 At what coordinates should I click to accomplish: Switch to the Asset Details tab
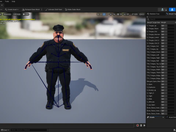pyautogui.click(x=171, y=117)
